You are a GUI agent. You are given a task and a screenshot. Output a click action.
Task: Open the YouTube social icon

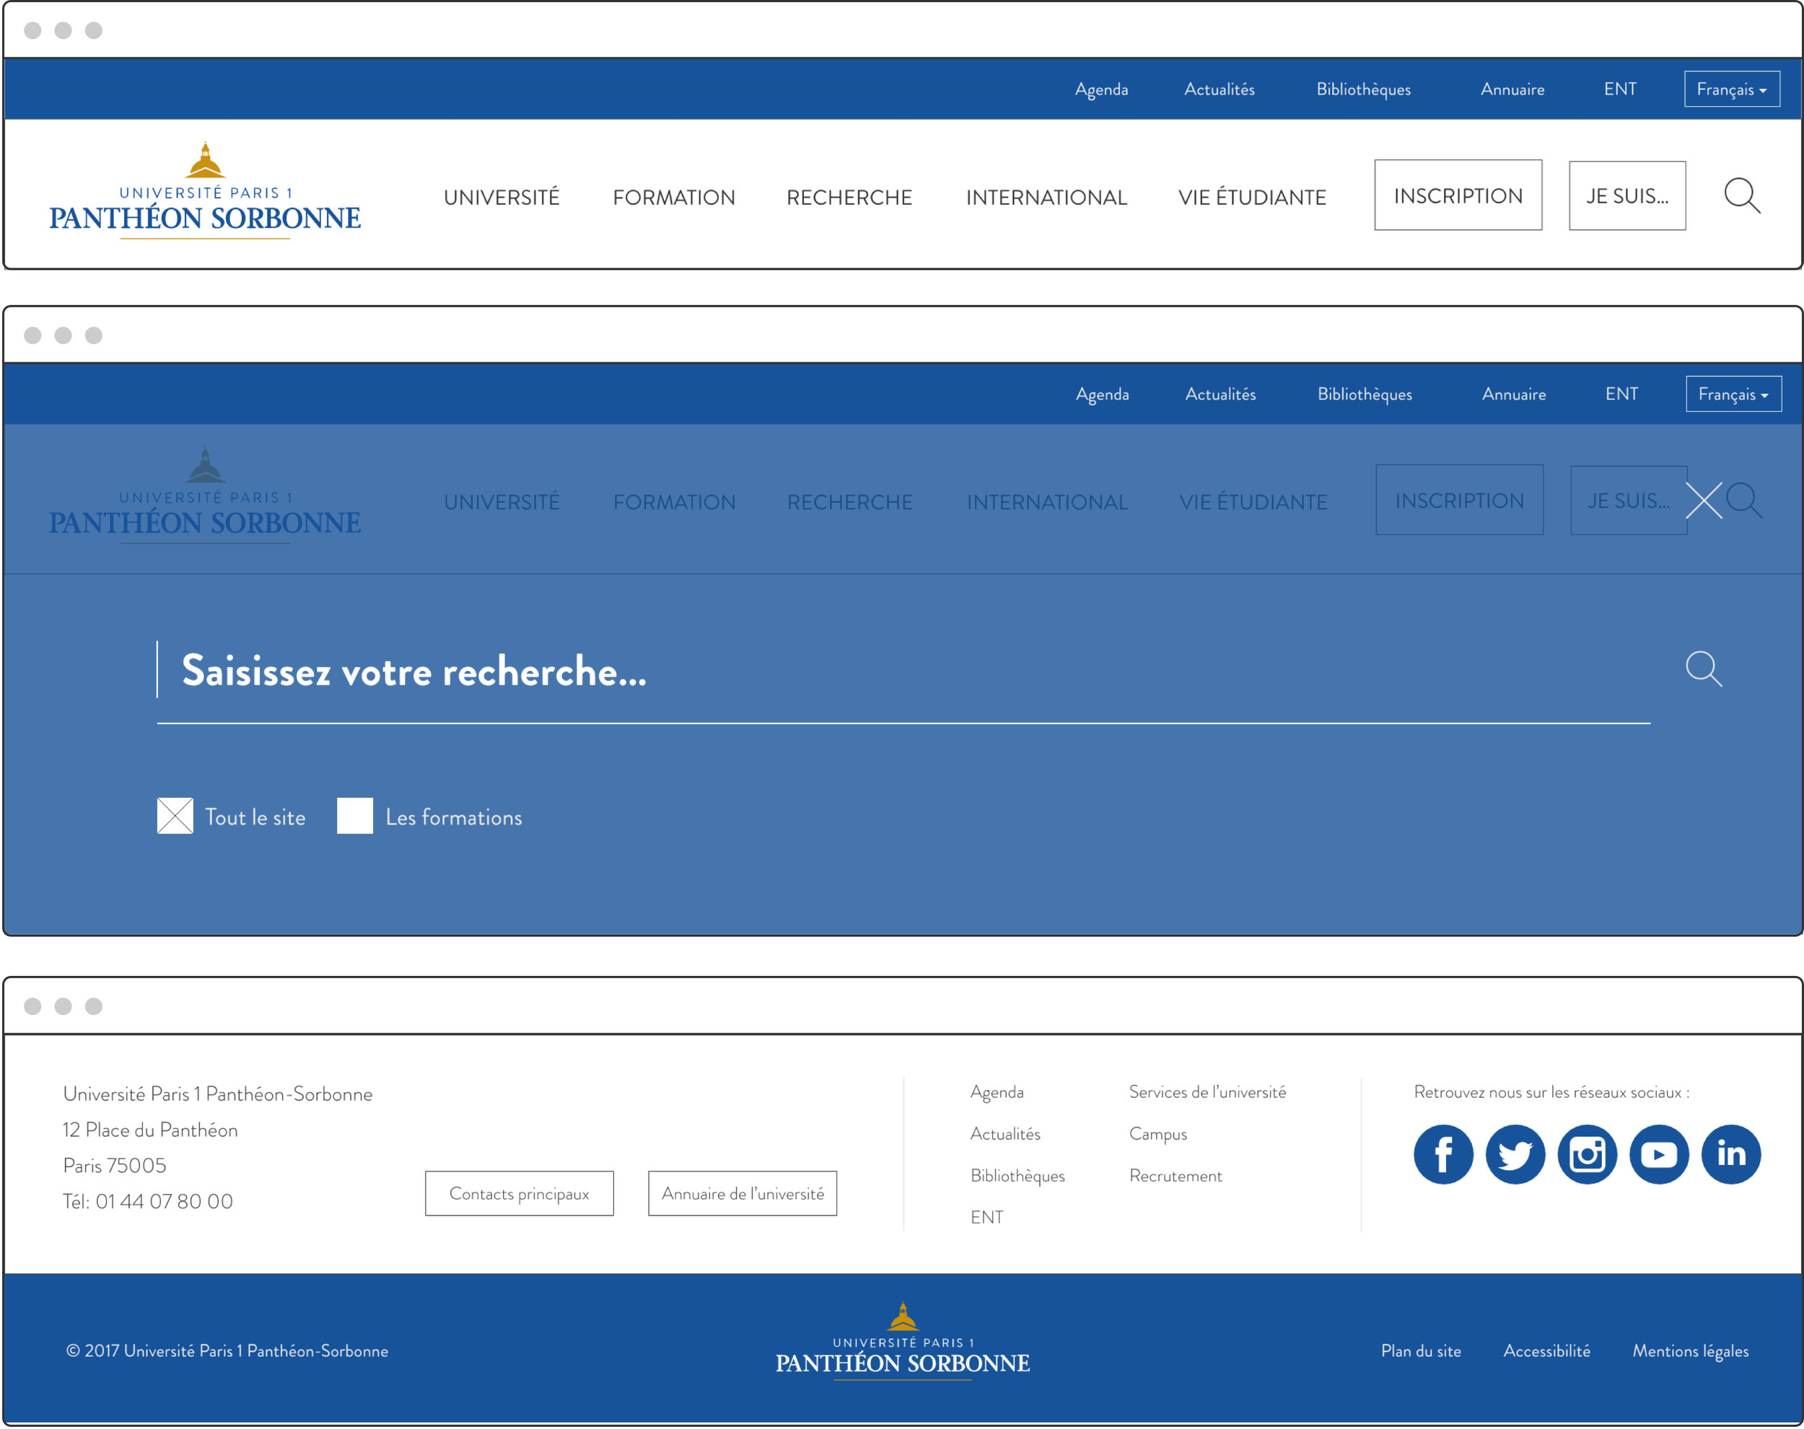1659,1155
